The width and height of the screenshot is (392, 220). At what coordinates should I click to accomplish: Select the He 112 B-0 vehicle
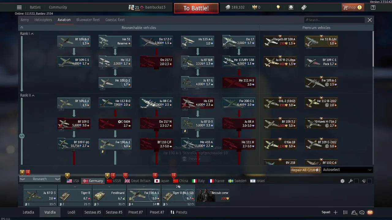115,103
